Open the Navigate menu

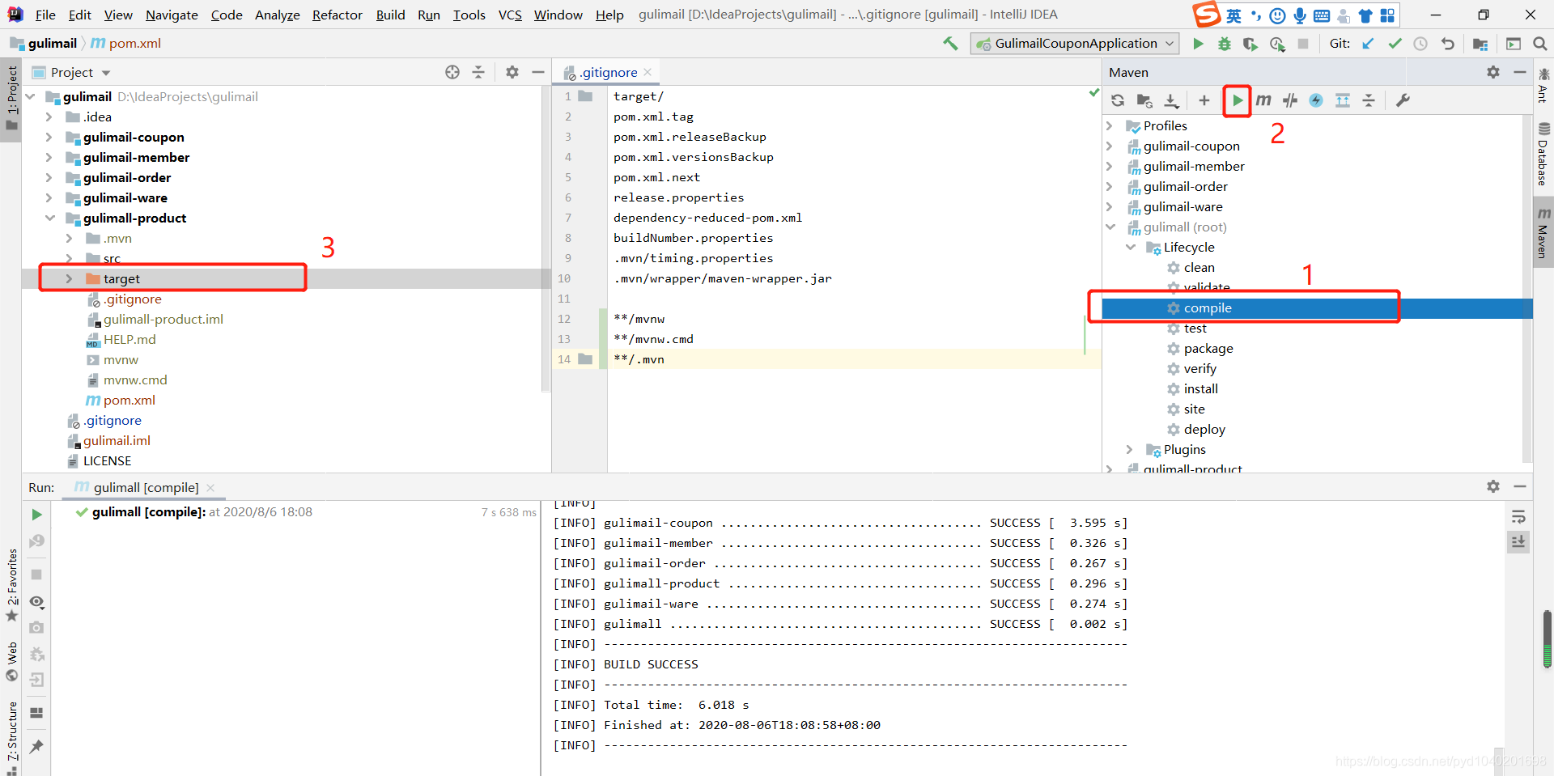coord(172,15)
